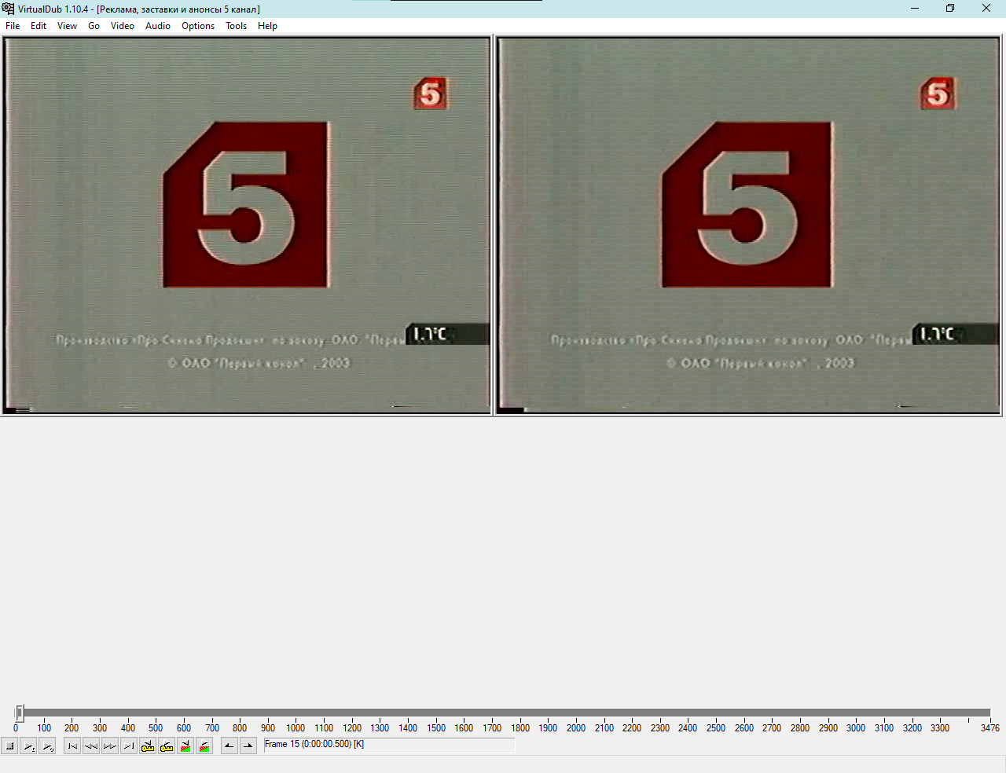This screenshot has height=773, width=1006.
Task: Open the Video menu
Action: (122, 26)
